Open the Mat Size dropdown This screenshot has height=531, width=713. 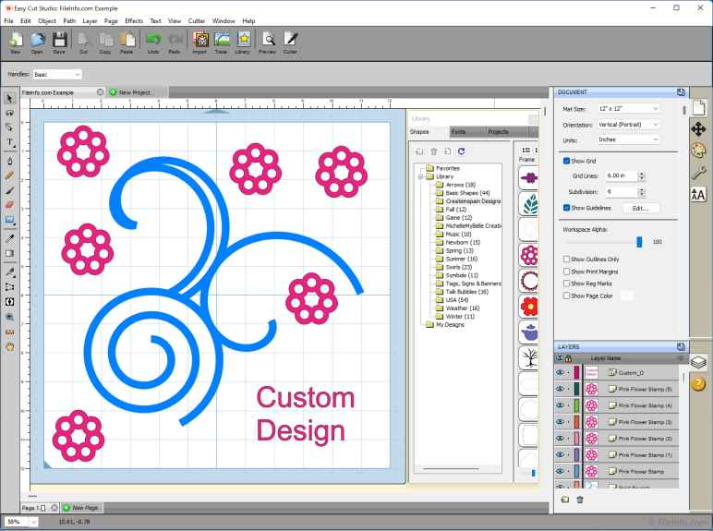(630, 109)
